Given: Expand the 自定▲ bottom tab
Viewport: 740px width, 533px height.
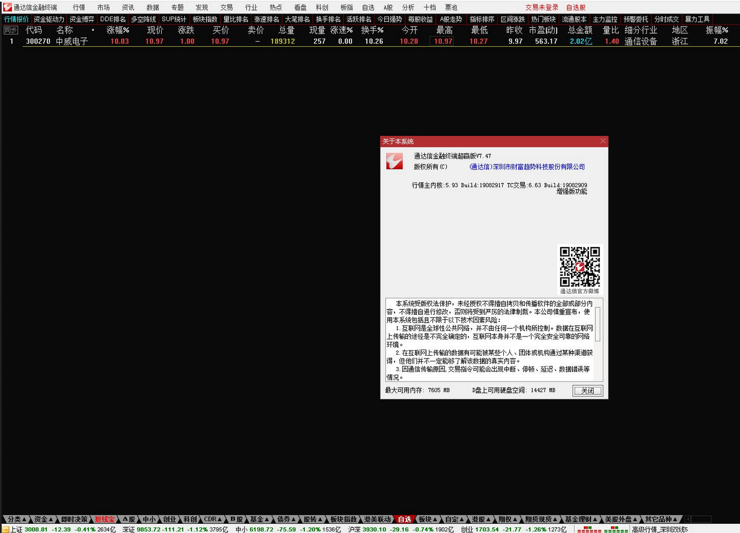Looking at the screenshot, I should pos(454,519).
